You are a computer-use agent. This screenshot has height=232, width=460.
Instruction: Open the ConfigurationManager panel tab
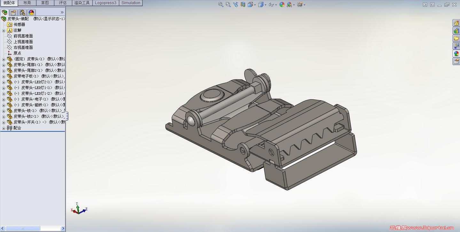22,12
